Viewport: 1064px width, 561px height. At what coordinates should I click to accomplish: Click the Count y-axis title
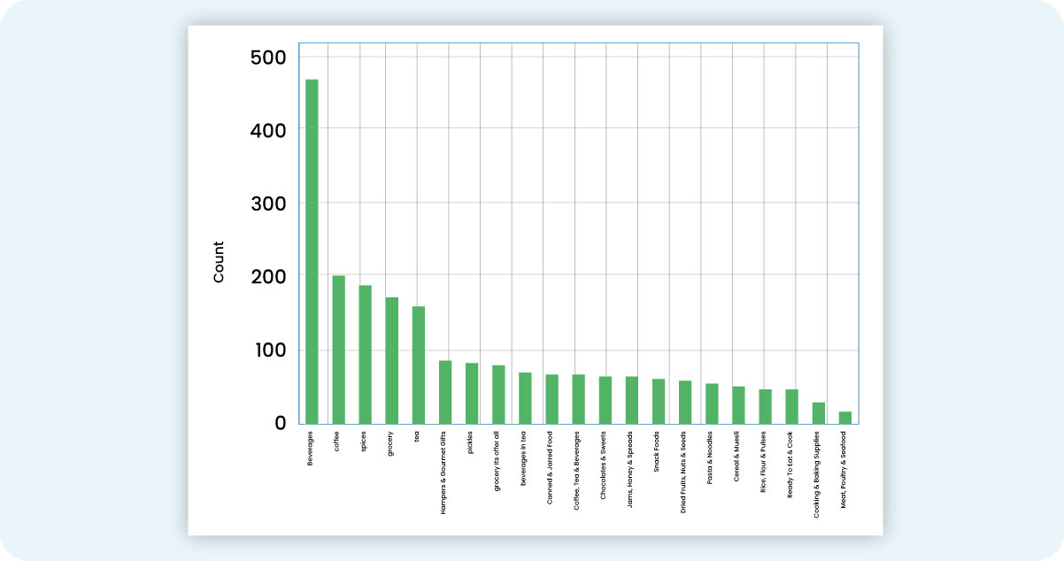pos(219,262)
